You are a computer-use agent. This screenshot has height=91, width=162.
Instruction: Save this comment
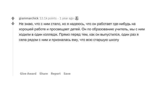67,74
